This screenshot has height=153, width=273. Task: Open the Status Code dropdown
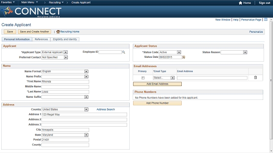pyautogui.click(x=179, y=52)
